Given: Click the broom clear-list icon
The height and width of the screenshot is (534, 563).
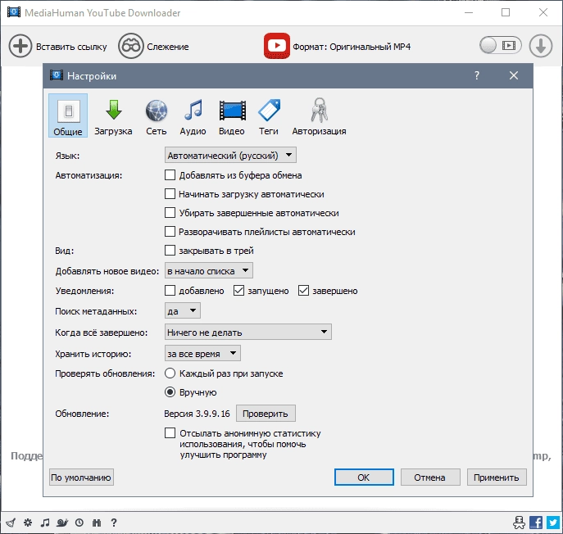Looking at the screenshot, I should (x=11, y=523).
